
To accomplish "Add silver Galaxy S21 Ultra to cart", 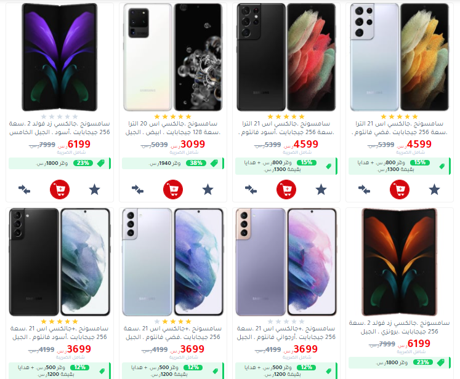I will (400, 189).
